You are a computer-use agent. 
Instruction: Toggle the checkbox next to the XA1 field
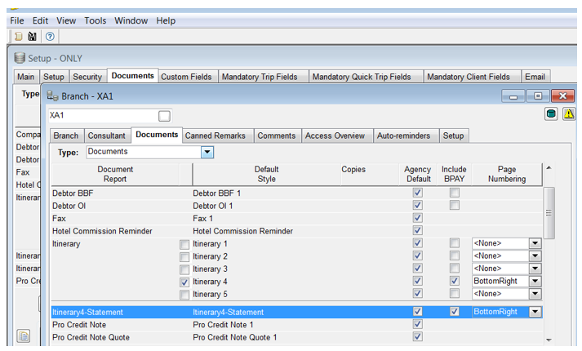pos(164,116)
